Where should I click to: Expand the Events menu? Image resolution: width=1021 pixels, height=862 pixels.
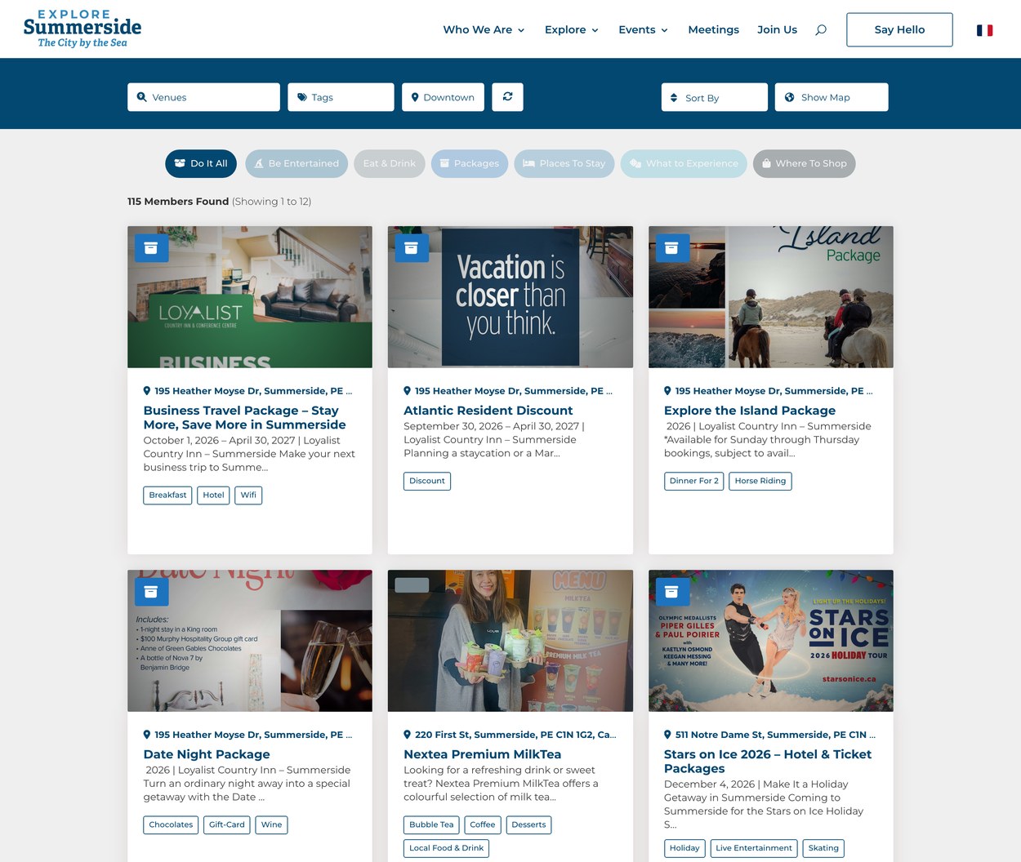(x=643, y=29)
